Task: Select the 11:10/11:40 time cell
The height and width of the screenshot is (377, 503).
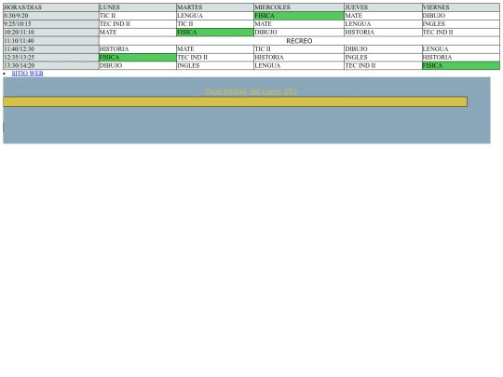Action: (x=51, y=41)
